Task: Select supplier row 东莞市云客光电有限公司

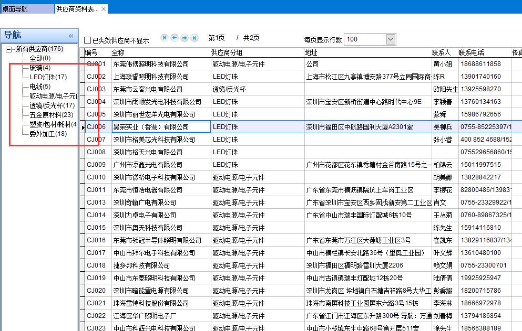Action: tap(148, 89)
